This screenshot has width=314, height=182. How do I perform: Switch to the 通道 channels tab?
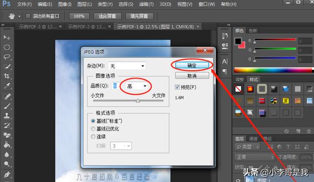(x=253, y=138)
